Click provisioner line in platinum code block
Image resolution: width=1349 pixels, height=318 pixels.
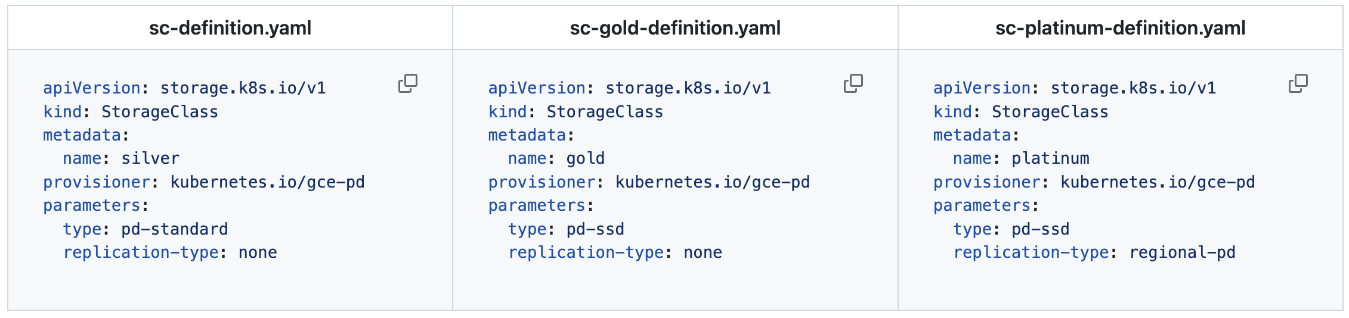tap(1094, 182)
